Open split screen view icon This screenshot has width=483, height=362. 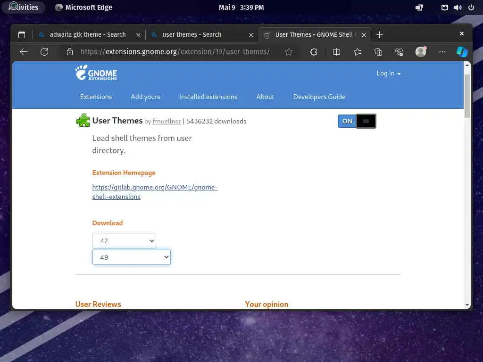pyautogui.click(x=336, y=52)
